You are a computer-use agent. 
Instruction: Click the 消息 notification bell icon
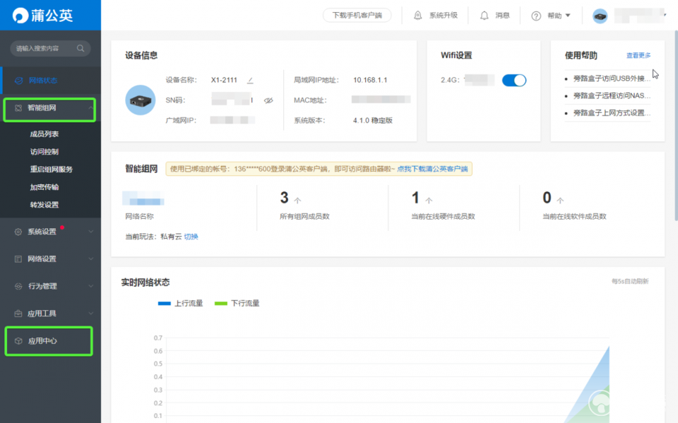[484, 16]
